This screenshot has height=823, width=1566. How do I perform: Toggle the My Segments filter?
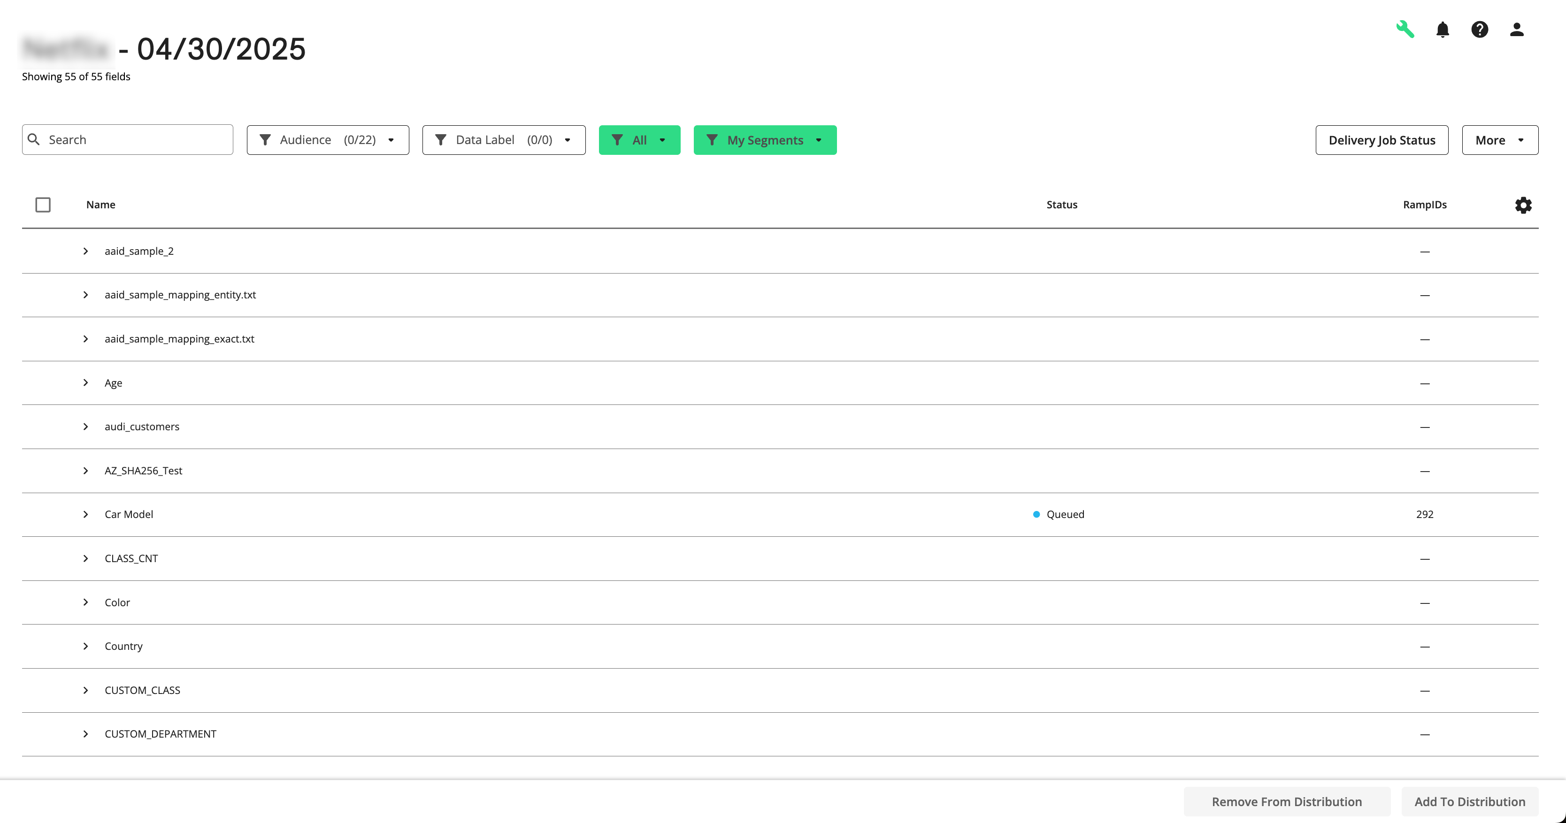click(x=764, y=139)
